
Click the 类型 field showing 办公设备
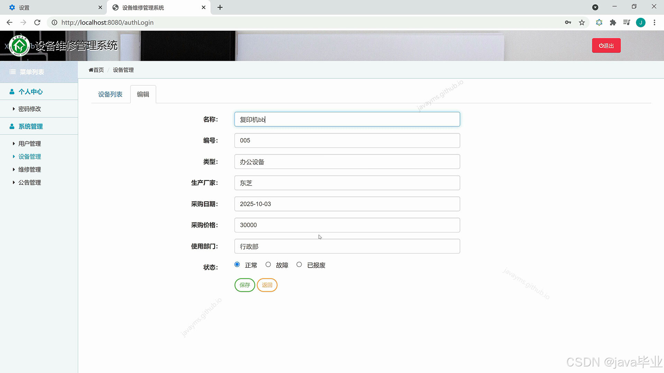pos(347,162)
